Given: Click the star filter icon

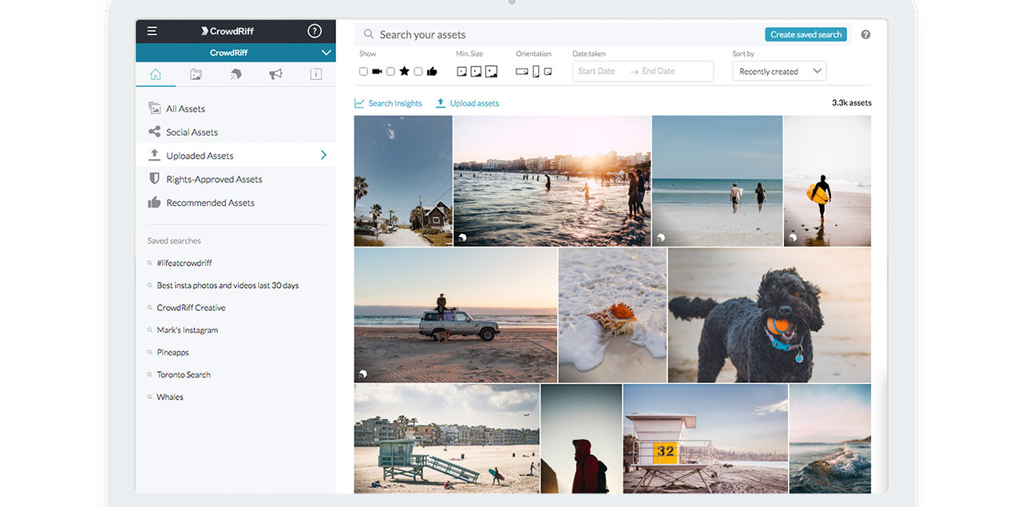Looking at the screenshot, I should 404,71.
